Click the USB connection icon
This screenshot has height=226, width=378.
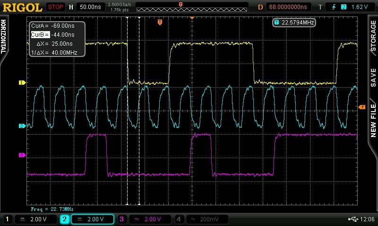[353, 219]
